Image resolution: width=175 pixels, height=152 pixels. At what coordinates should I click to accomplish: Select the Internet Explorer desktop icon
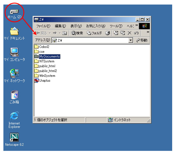pos(14,120)
